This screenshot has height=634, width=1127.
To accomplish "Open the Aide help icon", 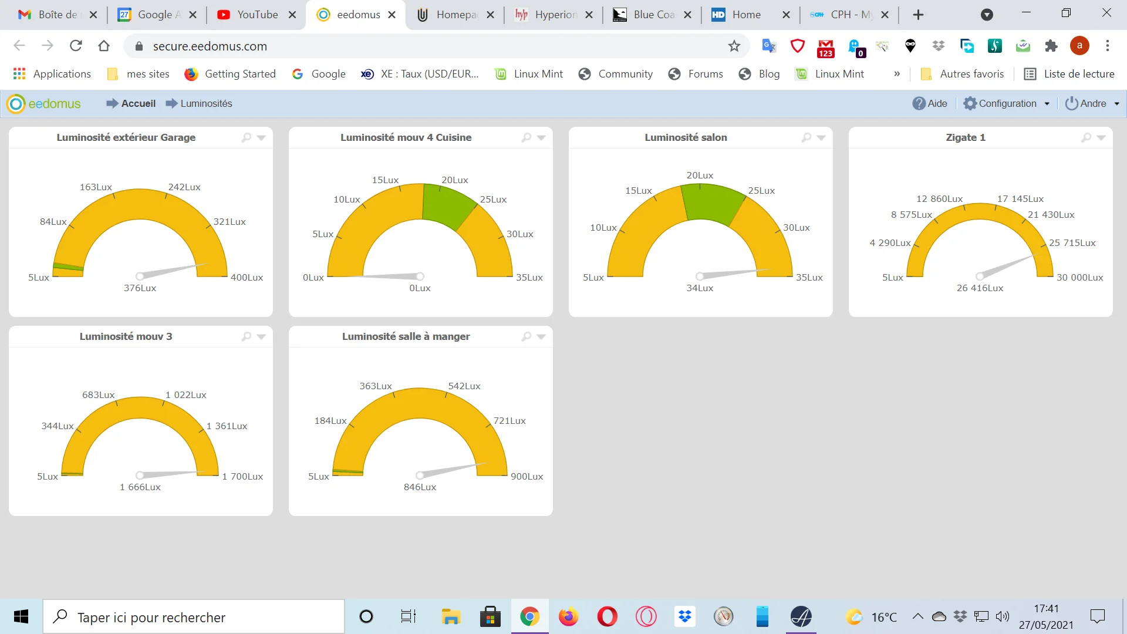I will click(919, 104).
